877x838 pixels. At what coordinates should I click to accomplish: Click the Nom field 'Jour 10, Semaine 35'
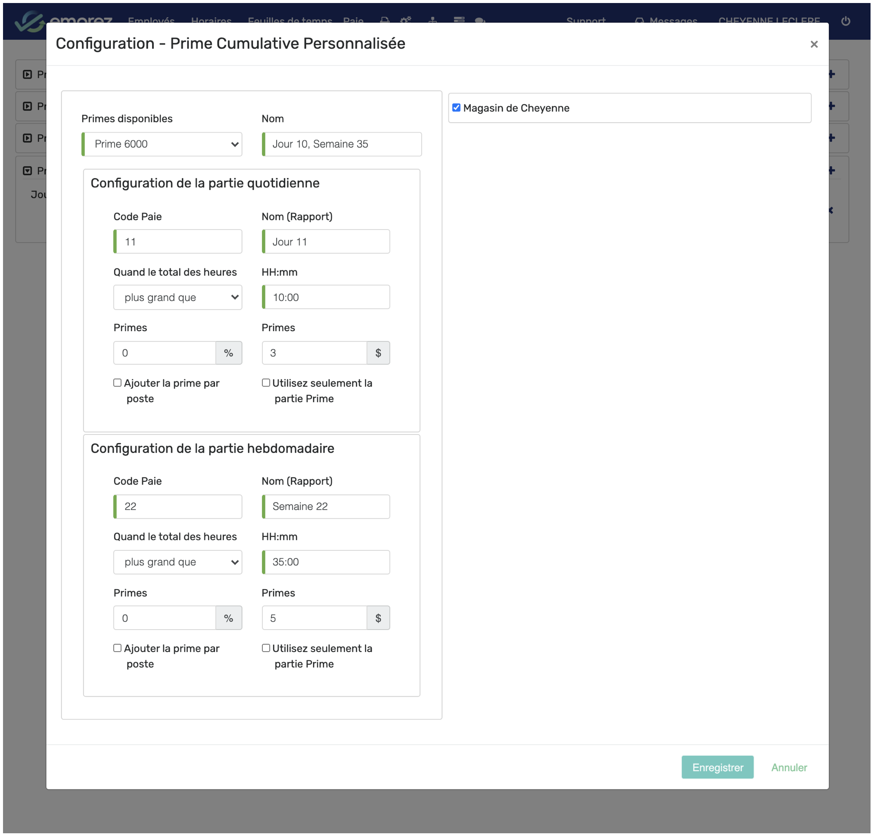[x=342, y=144]
